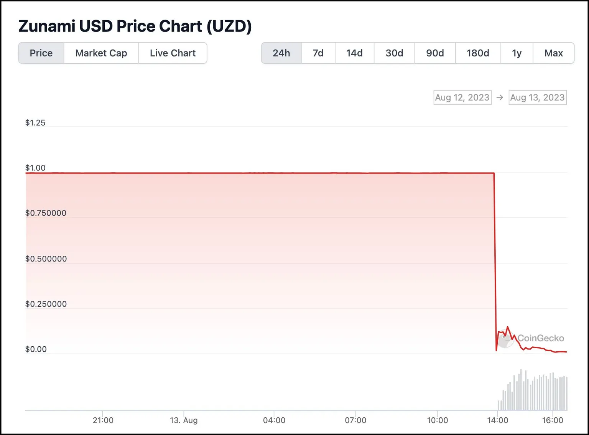
Task: Open the Live Chart tab
Action: 173,53
